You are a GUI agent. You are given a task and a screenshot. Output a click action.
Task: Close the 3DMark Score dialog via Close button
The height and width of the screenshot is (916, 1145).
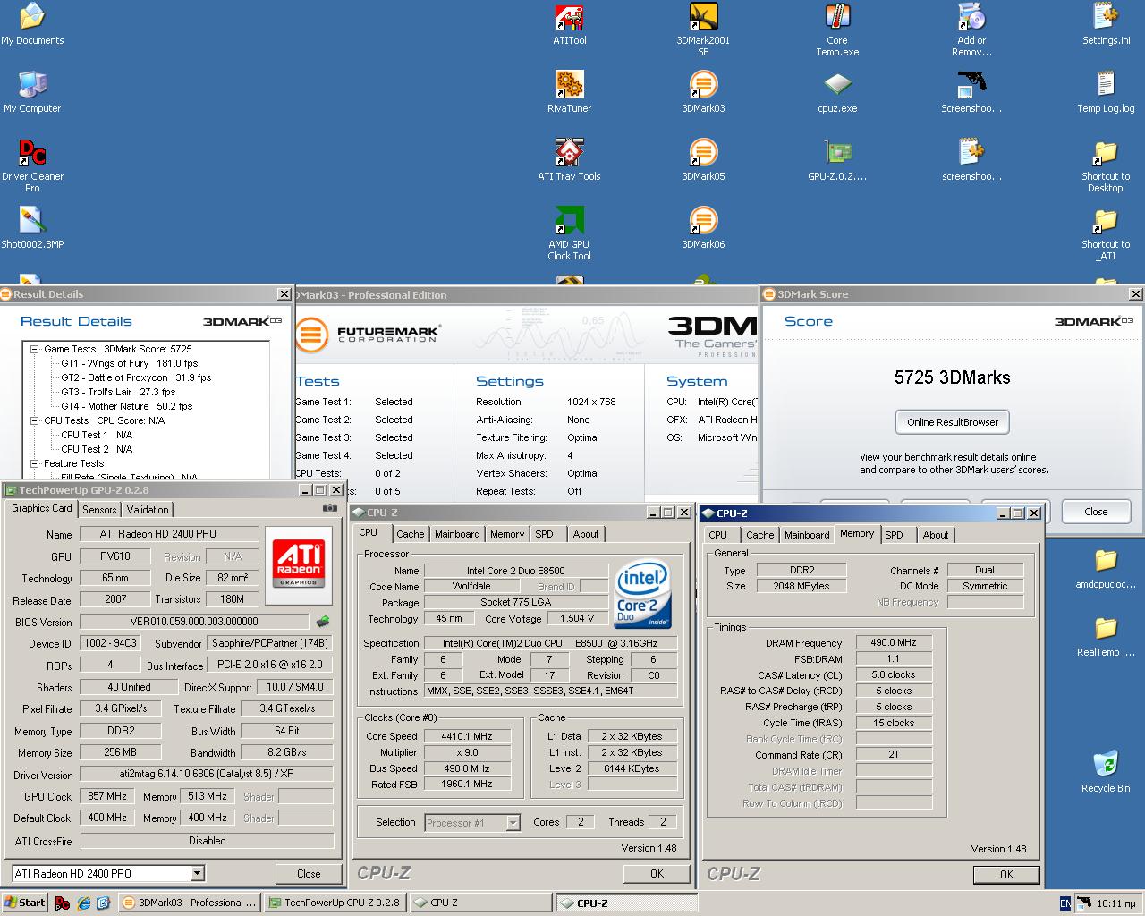(1096, 512)
